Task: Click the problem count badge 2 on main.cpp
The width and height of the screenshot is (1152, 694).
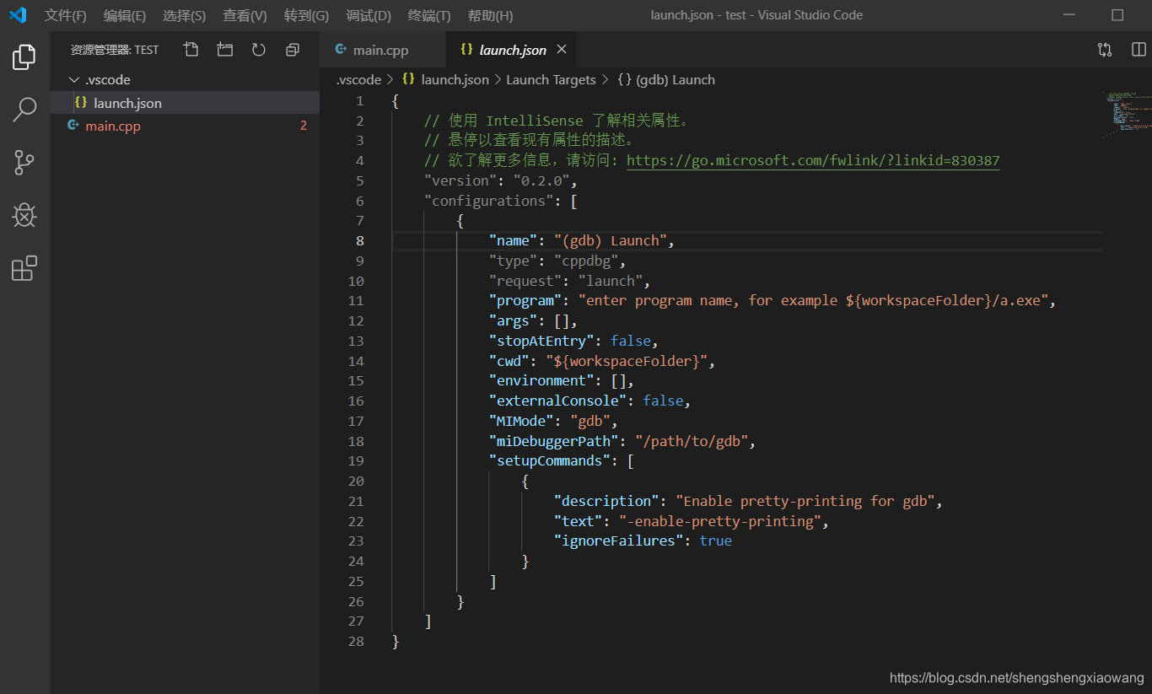Action: (x=304, y=126)
